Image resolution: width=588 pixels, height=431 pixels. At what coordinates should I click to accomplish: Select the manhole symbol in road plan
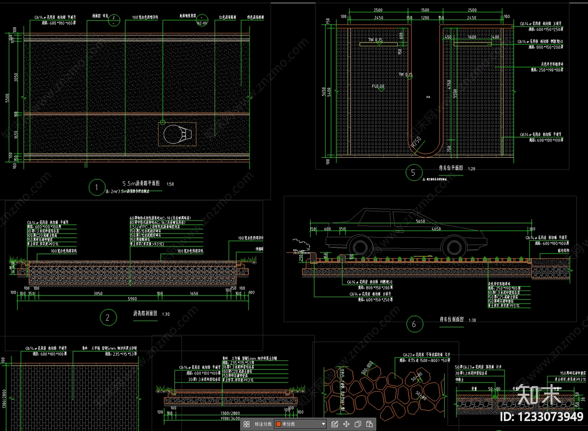point(178,134)
